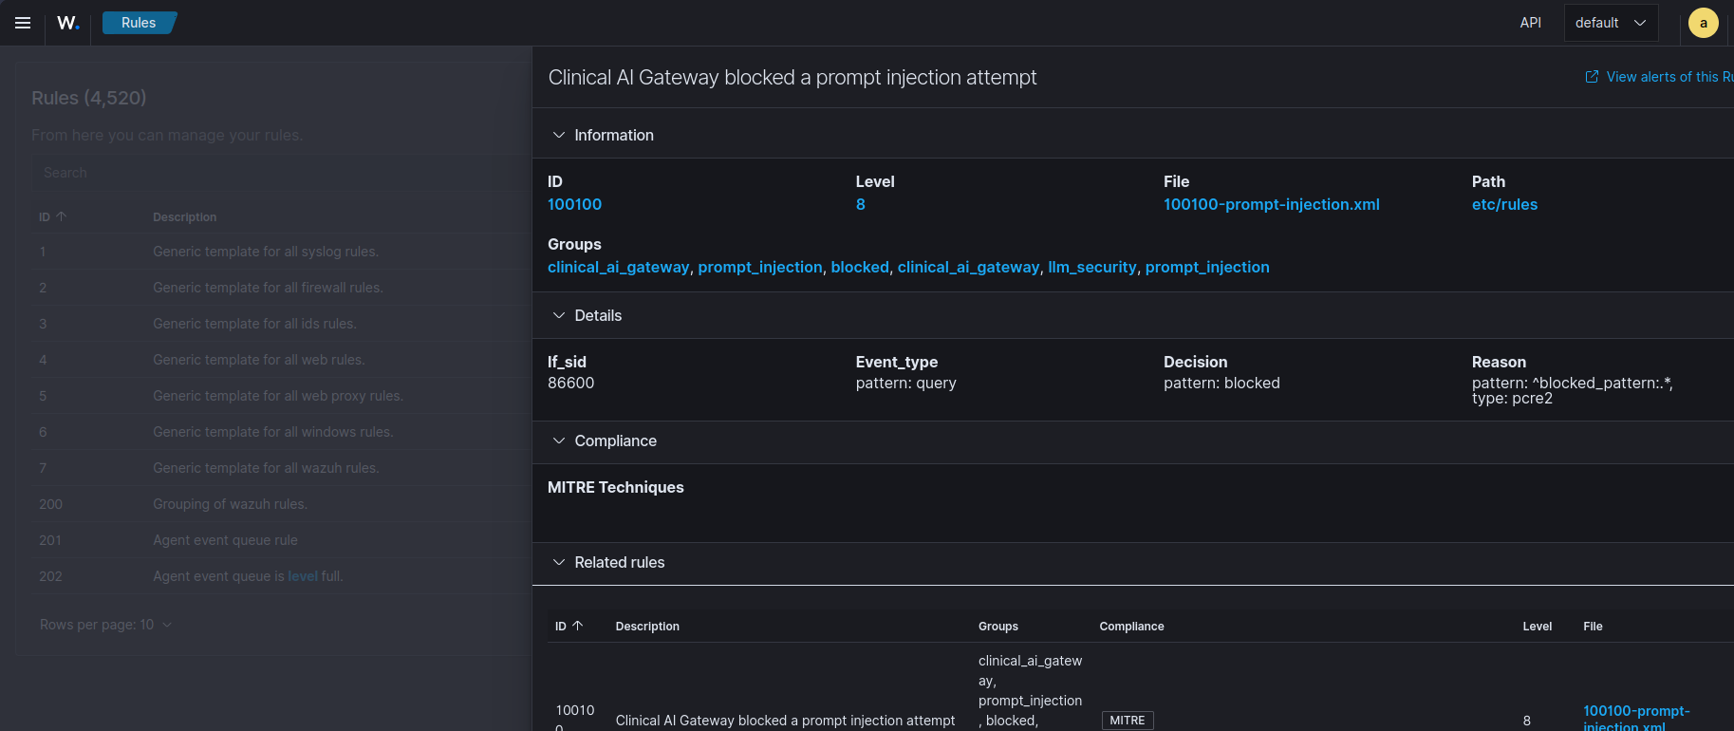The width and height of the screenshot is (1734, 731).
Task: Click the If_sid value 86600
Action: pyautogui.click(x=570, y=383)
